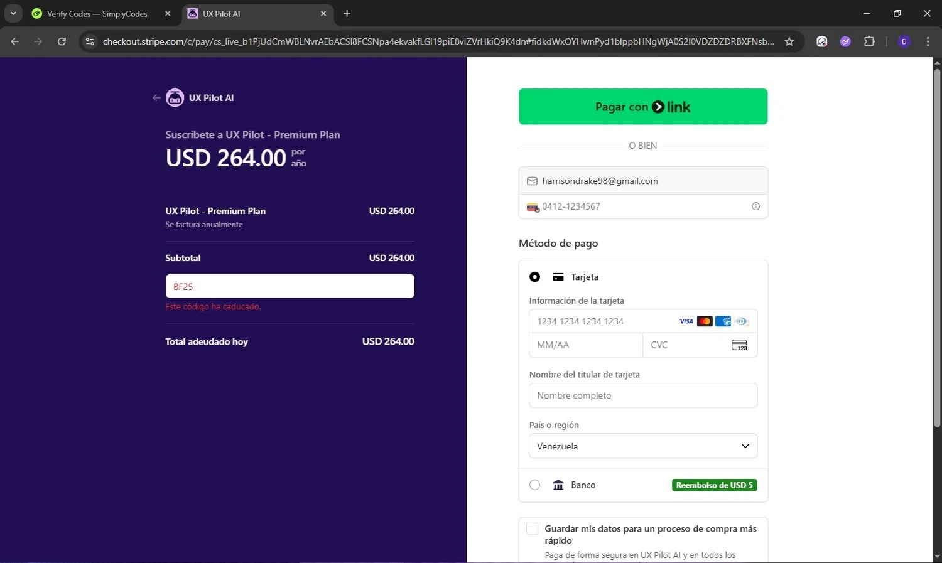Click the browser address bar URL
This screenshot has width=942, height=563.
point(438,41)
